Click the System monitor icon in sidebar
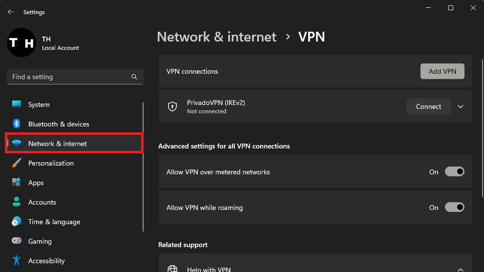 point(17,105)
